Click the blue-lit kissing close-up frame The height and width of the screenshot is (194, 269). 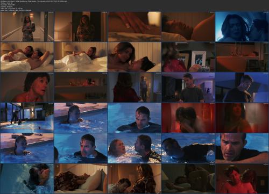point(242,26)
